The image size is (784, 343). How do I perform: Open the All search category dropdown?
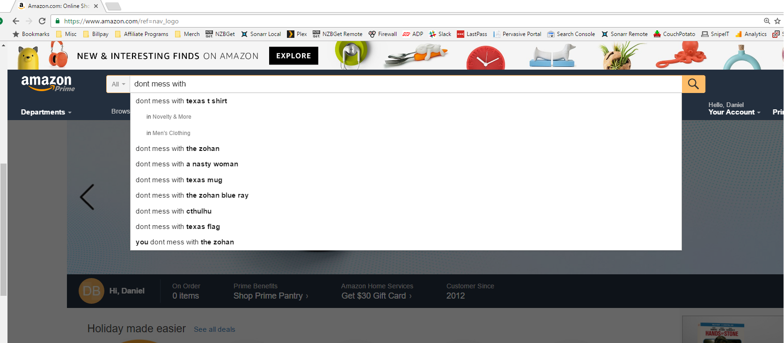coord(118,84)
